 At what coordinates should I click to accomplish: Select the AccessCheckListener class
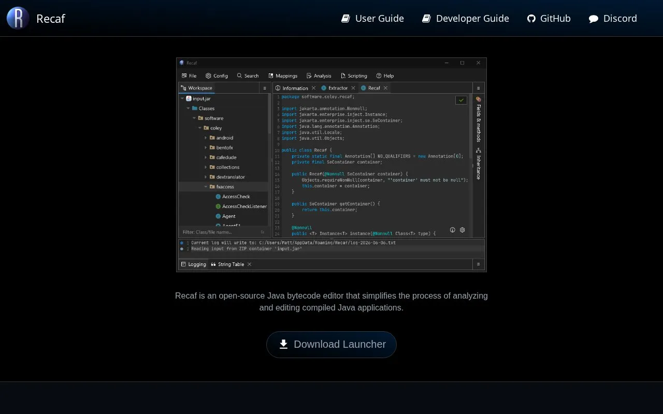[241, 206]
